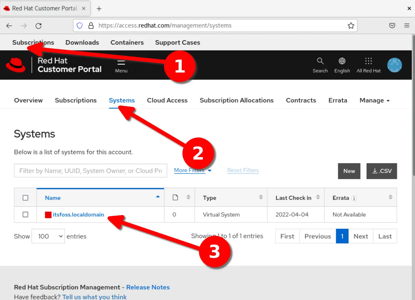The width and height of the screenshot is (415, 300).
Task: Click the Previous pagination button
Action: [318, 236]
